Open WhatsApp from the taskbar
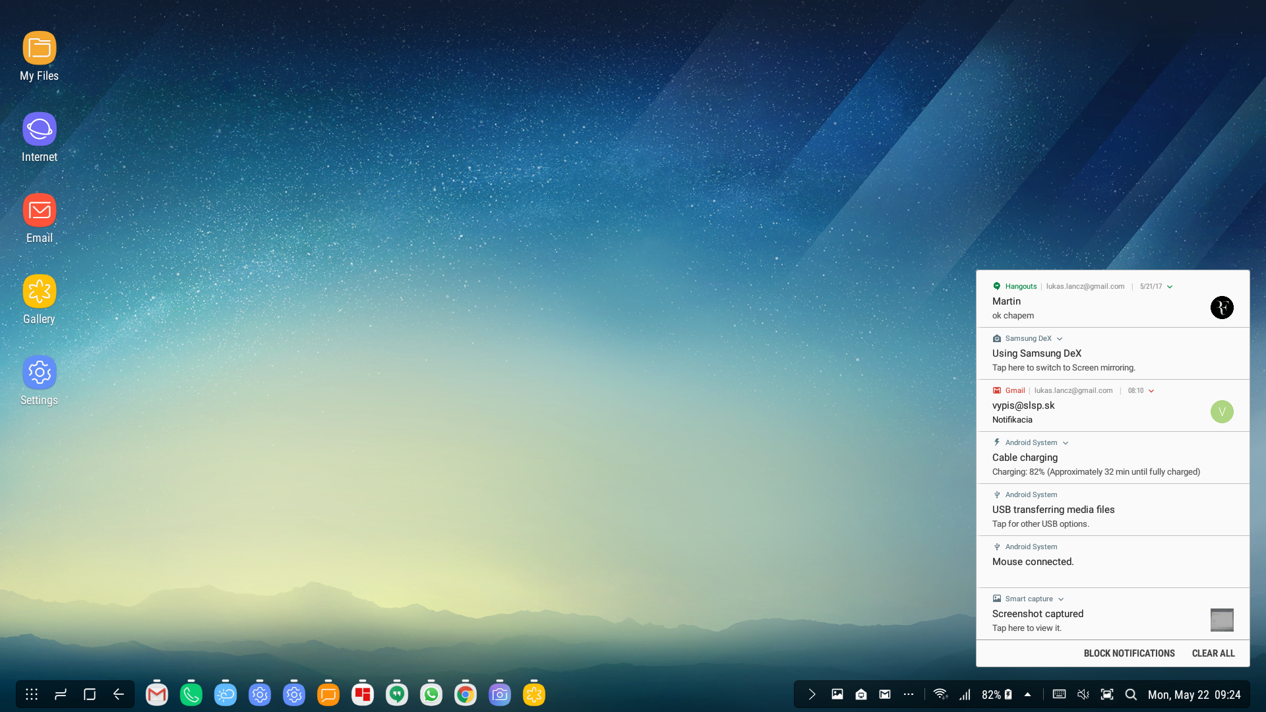The image size is (1266, 712). (431, 694)
